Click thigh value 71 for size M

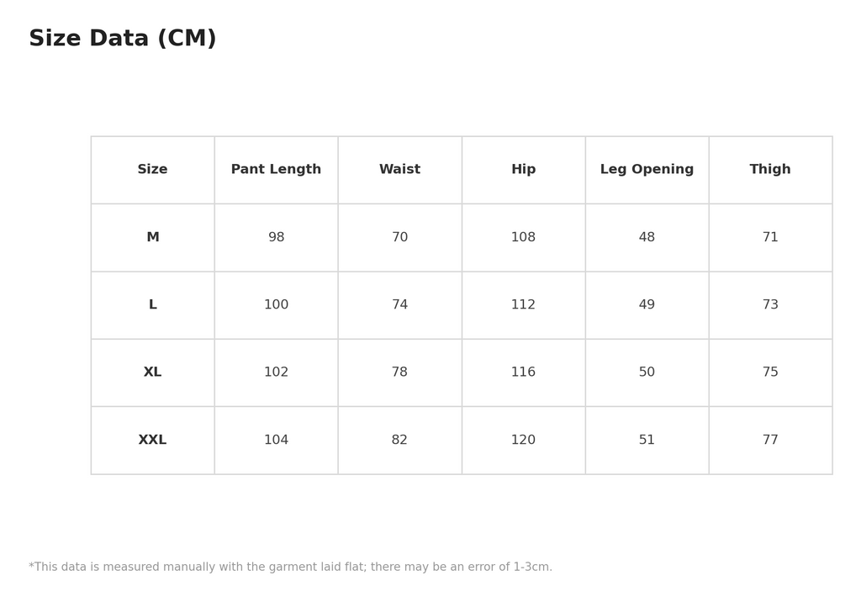[770, 237]
